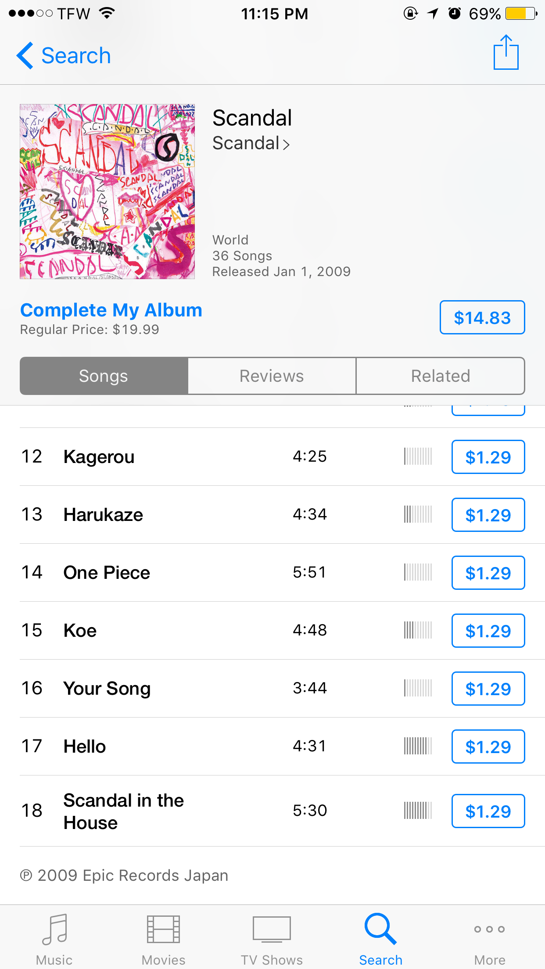Viewport: 545px width, 969px height.
Task: Tap popularity bars next to Hello
Action: [418, 746]
